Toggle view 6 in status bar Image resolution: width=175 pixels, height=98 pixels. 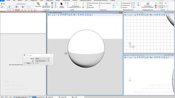(40, 97)
